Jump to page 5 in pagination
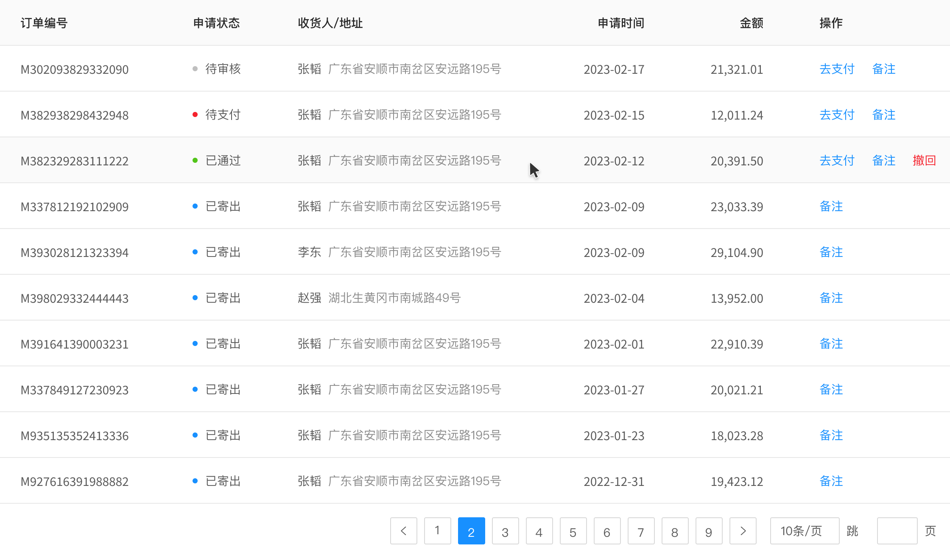 pyautogui.click(x=573, y=531)
